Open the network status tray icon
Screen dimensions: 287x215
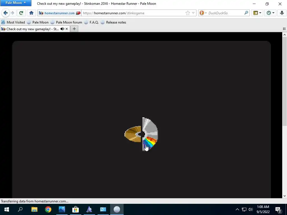pyautogui.click(x=244, y=209)
